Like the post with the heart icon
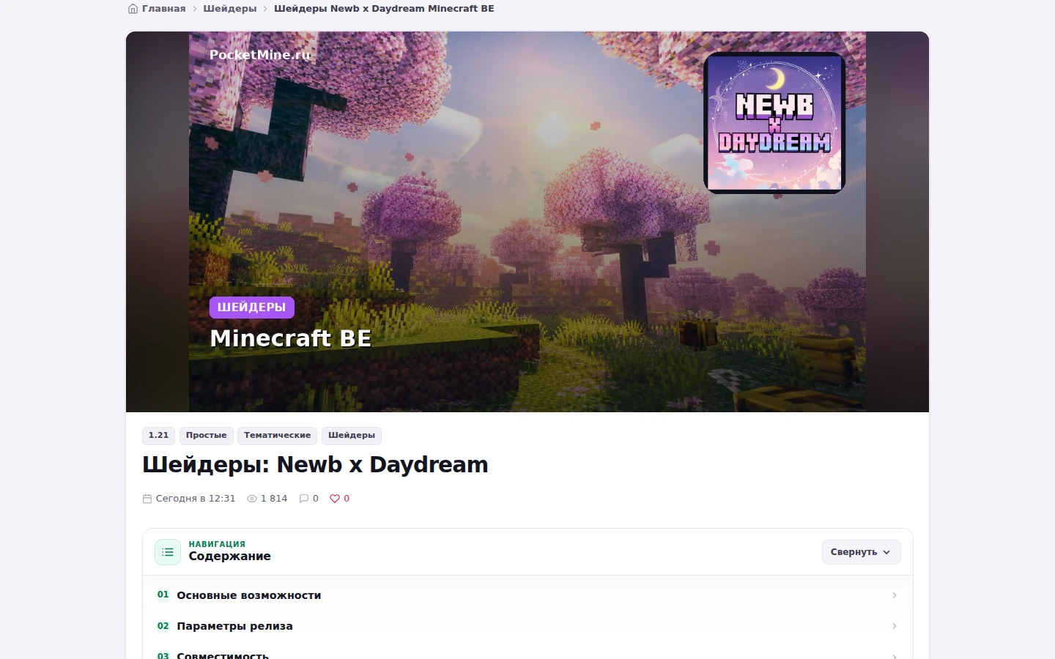The height and width of the screenshot is (659, 1055). point(335,499)
